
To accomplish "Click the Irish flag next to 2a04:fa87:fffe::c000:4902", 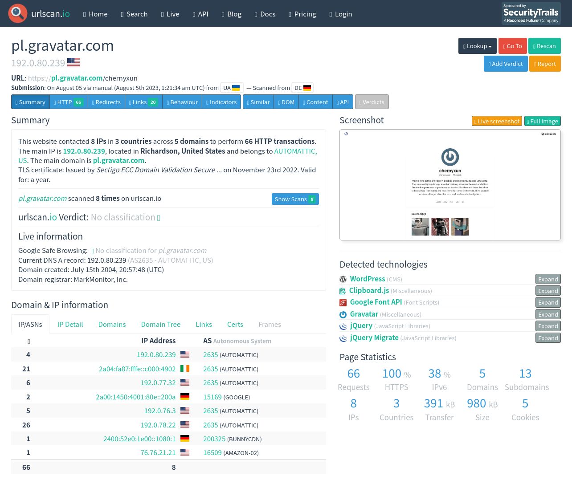I will [x=185, y=369].
